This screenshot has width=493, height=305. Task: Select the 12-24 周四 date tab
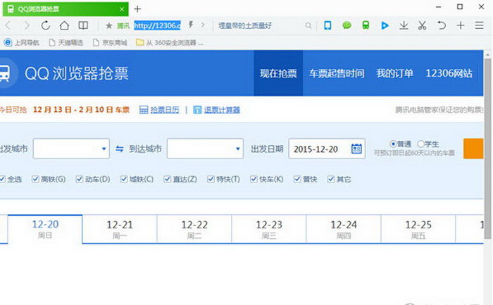(344, 229)
